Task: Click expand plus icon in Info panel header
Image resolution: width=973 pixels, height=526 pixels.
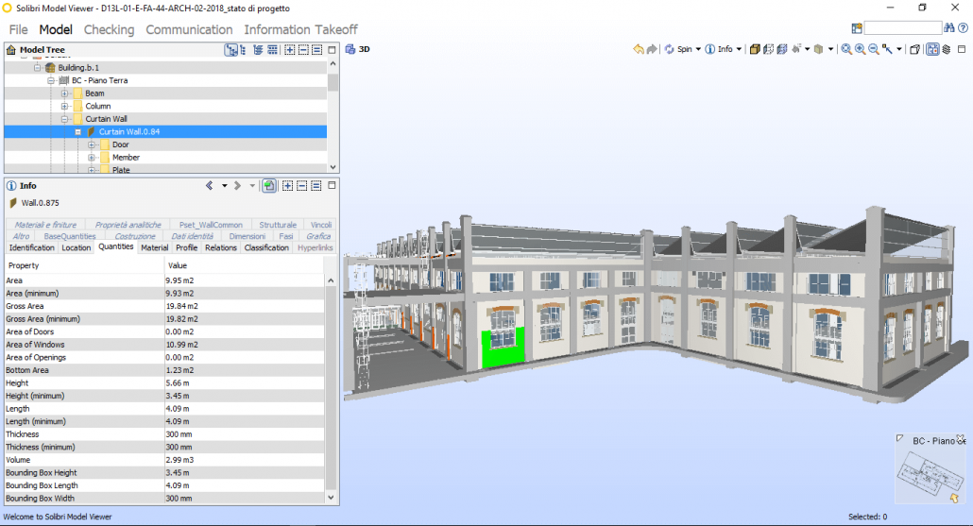Action: click(287, 185)
